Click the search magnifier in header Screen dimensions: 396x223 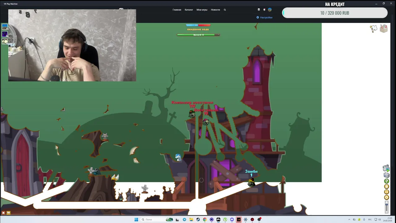tap(225, 10)
